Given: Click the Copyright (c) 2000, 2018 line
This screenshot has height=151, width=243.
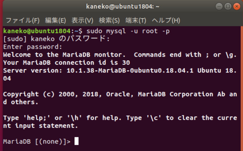Looking at the screenshot, I should pos(120,98).
